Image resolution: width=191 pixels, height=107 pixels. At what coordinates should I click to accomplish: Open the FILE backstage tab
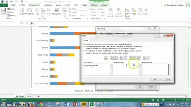tap(4, 5)
